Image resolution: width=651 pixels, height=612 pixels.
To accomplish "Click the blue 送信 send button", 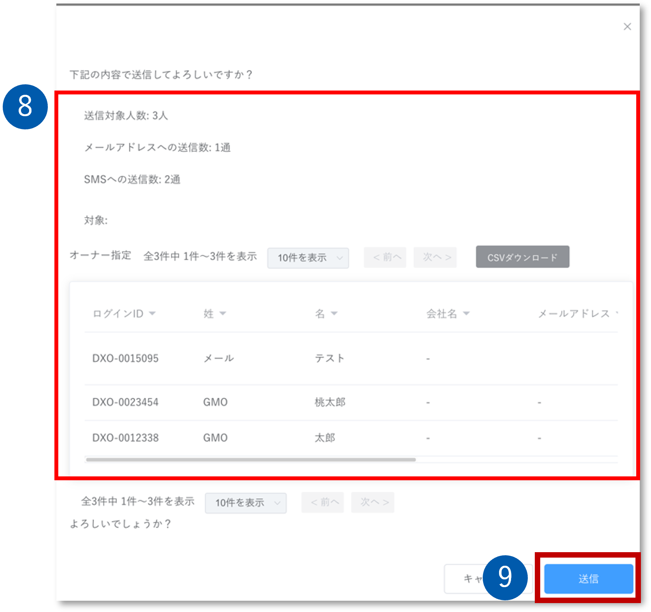I will 588,579.
